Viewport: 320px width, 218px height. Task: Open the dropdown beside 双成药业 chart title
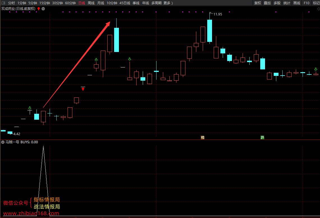43,9
